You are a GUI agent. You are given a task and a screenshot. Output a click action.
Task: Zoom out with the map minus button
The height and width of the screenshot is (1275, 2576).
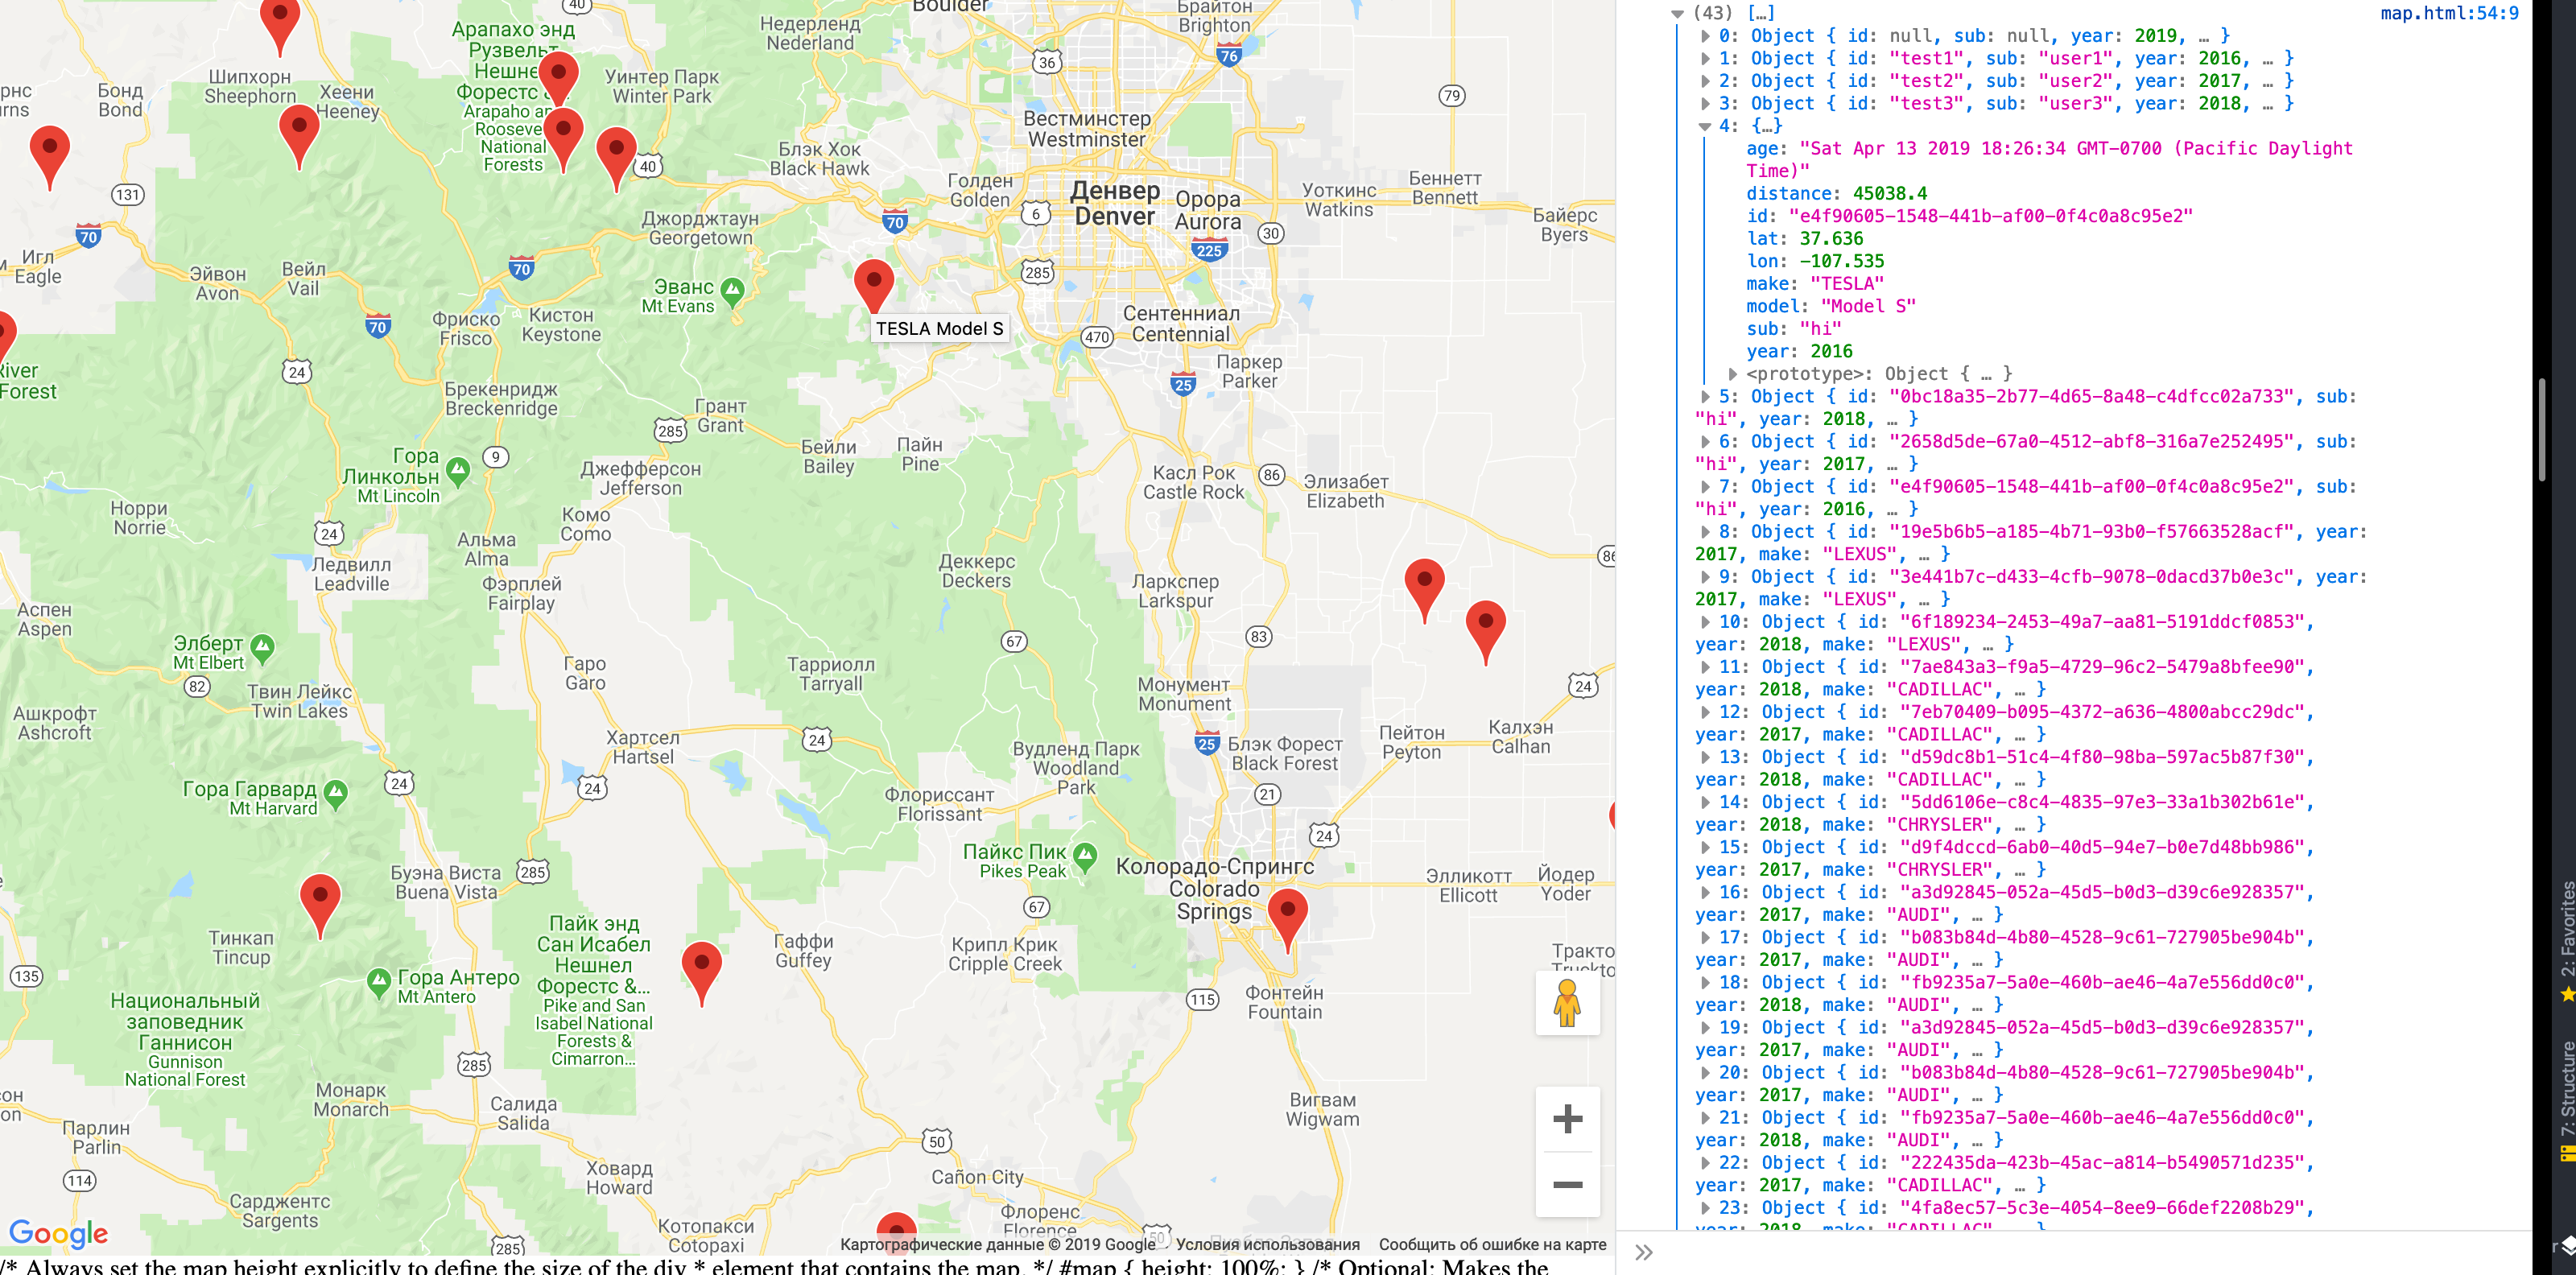pos(1567,1185)
